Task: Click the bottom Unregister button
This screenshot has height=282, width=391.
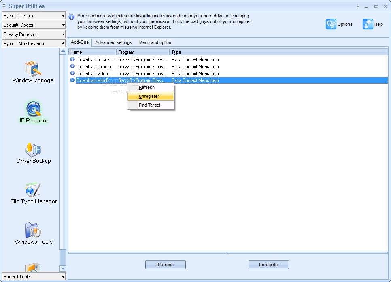Action: [x=269, y=265]
